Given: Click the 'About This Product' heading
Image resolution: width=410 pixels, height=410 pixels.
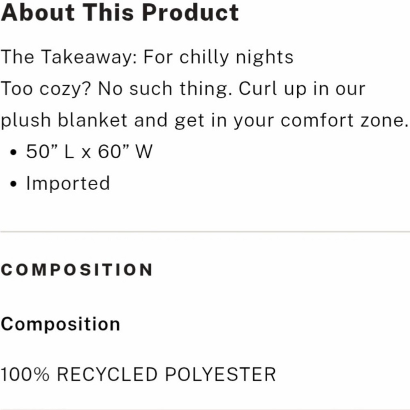Looking at the screenshot, I should (x=120, y=12).
